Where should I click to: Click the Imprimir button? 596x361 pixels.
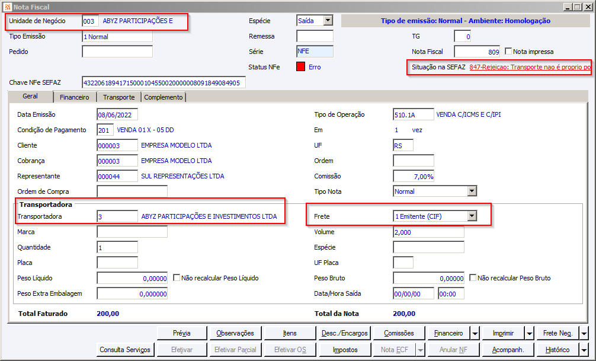[x=503, y=333]
